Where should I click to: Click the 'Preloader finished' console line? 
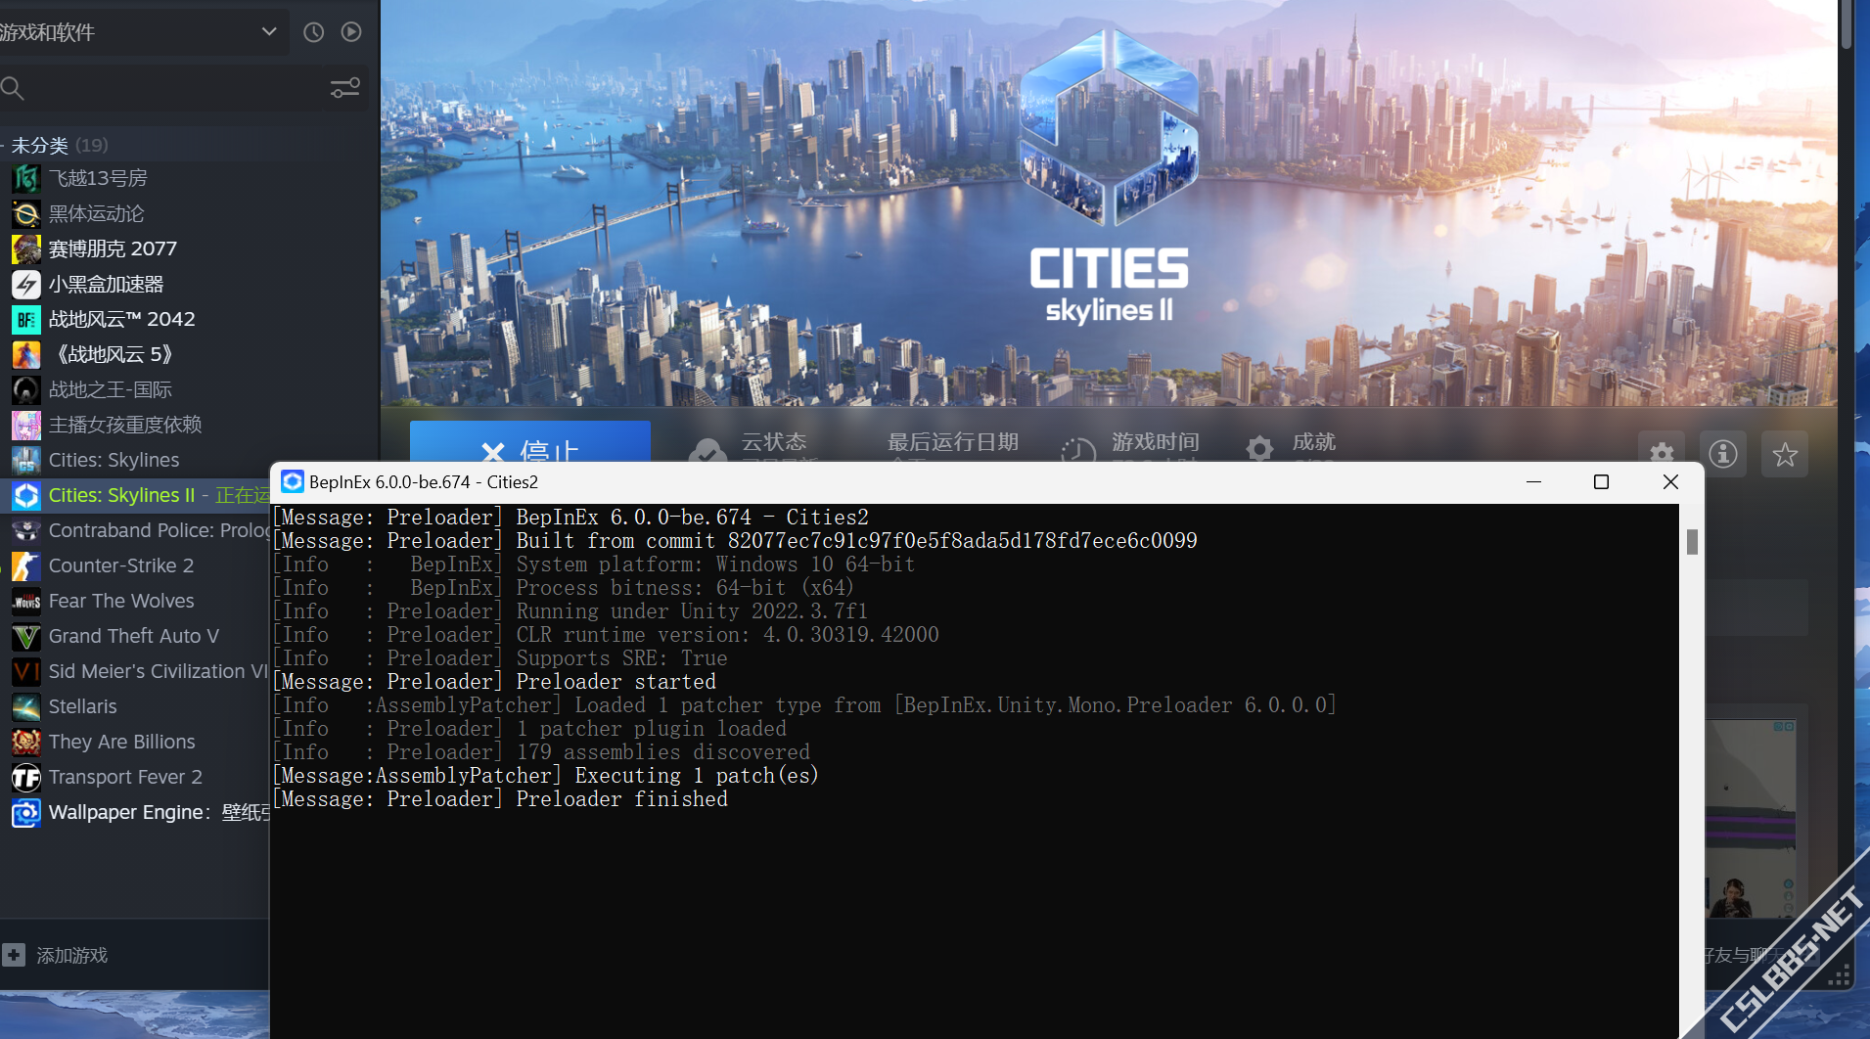coord(501,799)
